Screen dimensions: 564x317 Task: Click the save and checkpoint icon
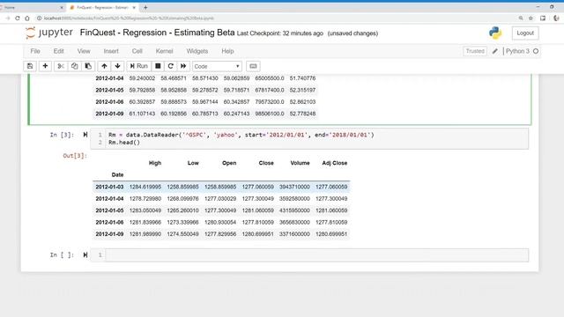coord(30,66)
